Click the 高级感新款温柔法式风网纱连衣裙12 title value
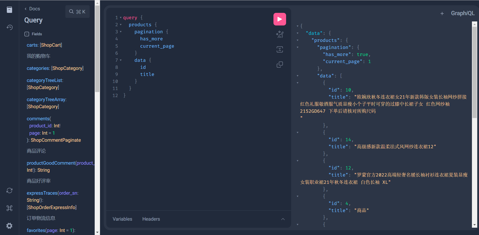The height and width of the screenshot is (235, 479). (395, 147)
